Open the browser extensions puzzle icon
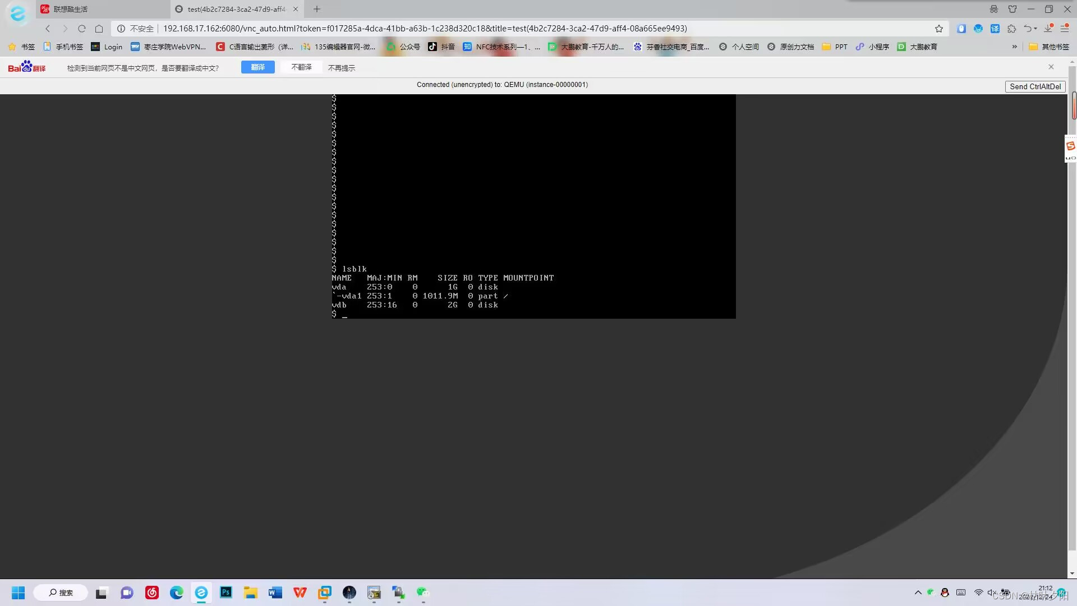This screenshot has width=1077, height=606. [x=1012, y=29]
